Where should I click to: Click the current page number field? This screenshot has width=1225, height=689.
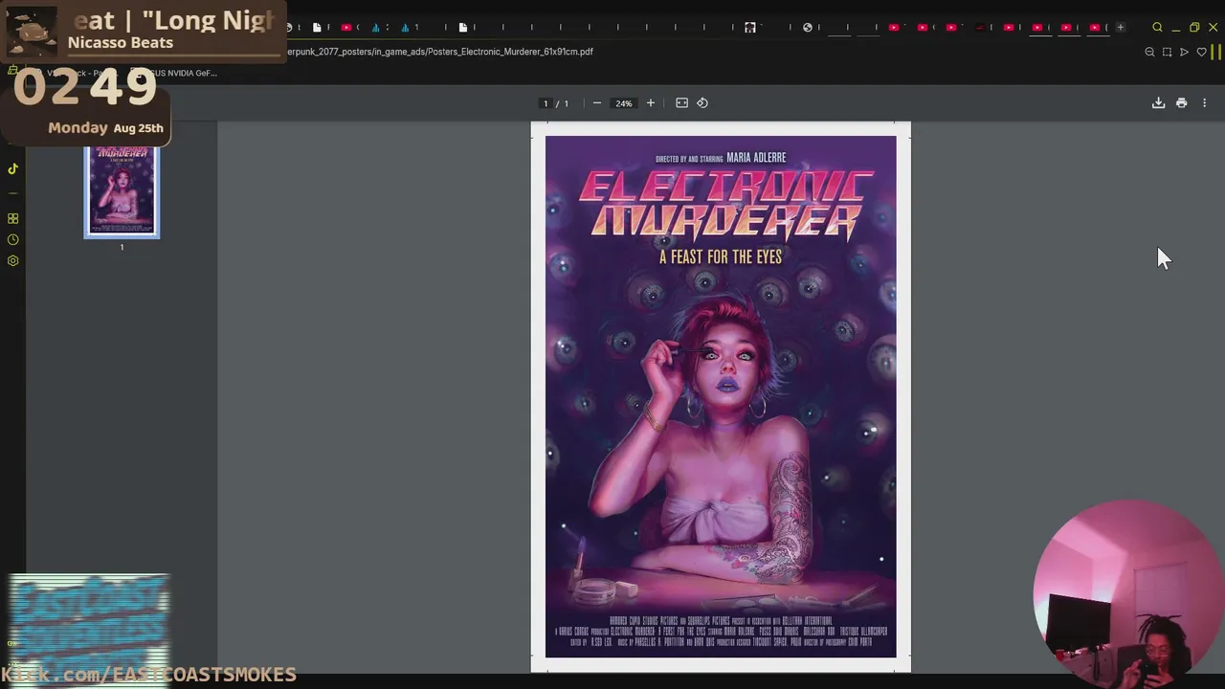tap(546, 103)
